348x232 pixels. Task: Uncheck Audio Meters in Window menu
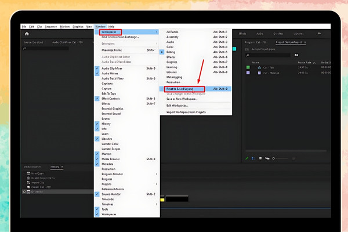(97, 74)
